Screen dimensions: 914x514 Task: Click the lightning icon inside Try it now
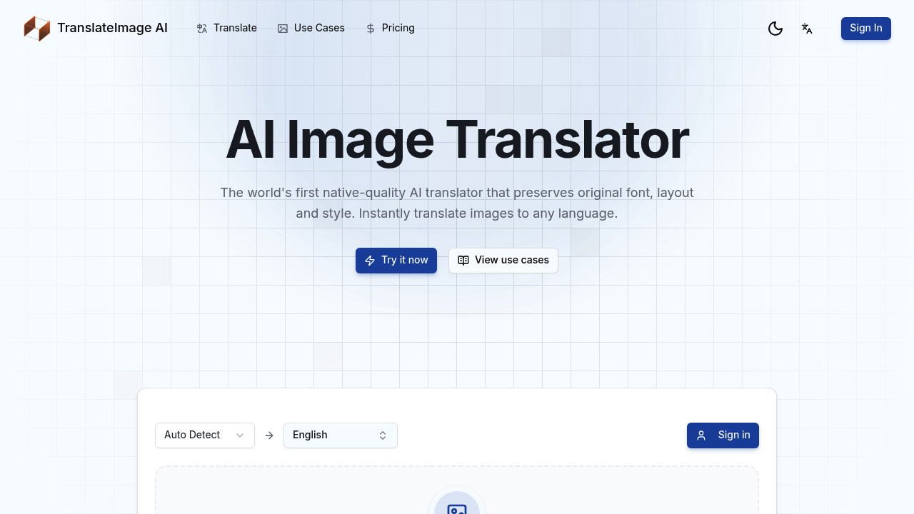click(x=370, y=261)
